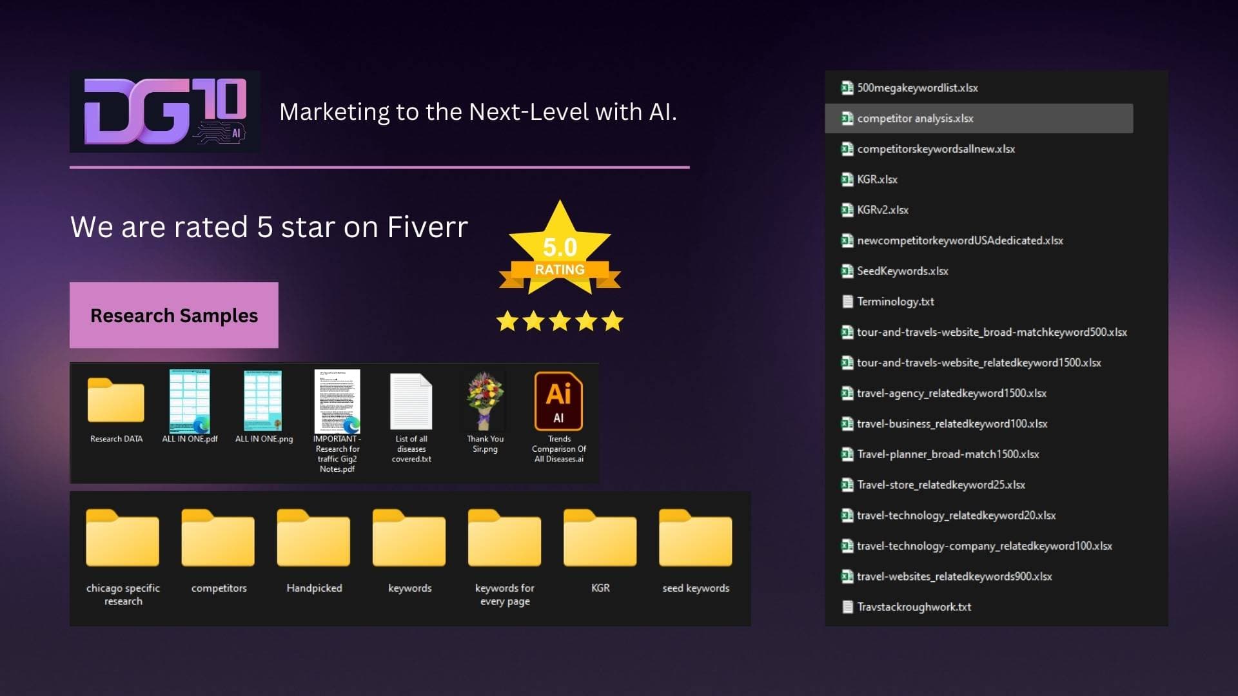1238x696 pixels.
Task: Open the ALL IN ONE.png image
Action: click(263, 401)
